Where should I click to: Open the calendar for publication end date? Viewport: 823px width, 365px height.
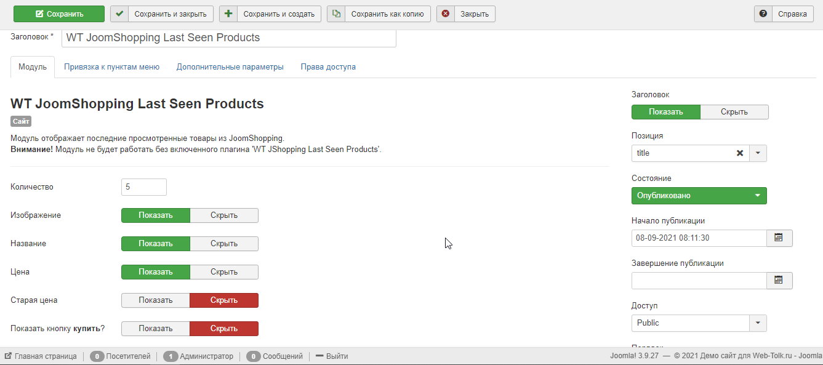[x=779, y=280]
